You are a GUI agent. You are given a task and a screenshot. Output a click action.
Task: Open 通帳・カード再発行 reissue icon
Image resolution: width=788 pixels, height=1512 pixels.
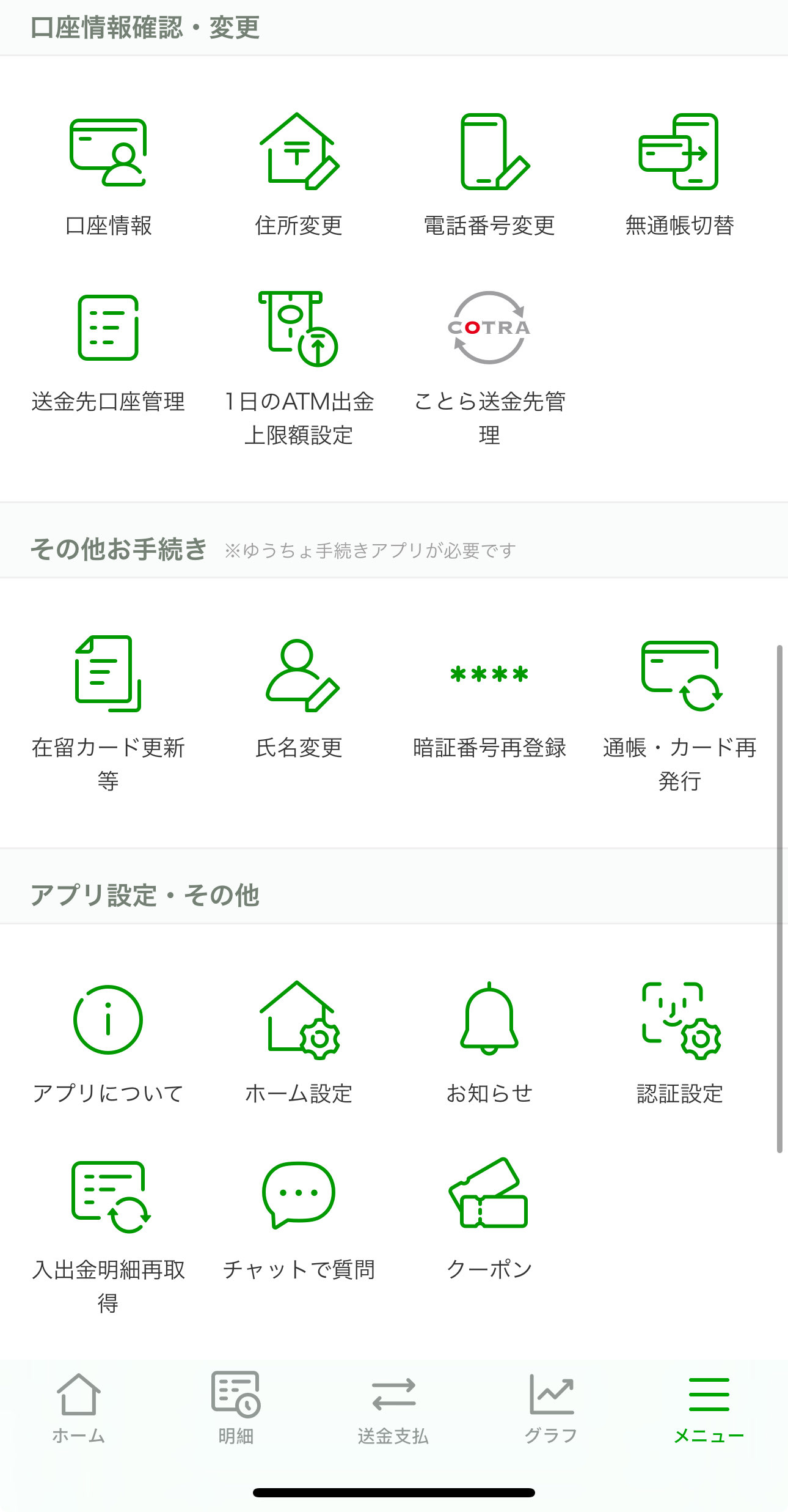[679, 675]
